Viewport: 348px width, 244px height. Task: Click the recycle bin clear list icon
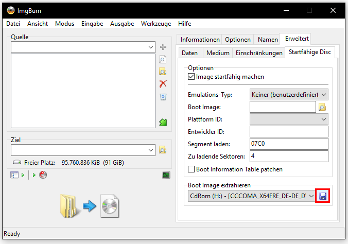tap(163, 97)
